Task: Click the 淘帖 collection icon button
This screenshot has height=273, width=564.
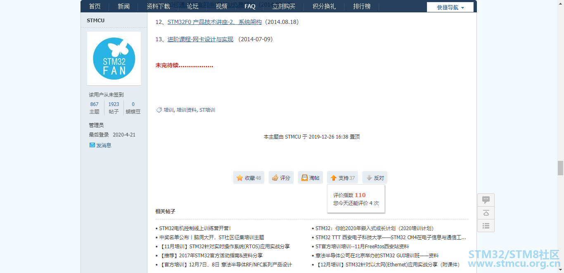Action: 310,178
